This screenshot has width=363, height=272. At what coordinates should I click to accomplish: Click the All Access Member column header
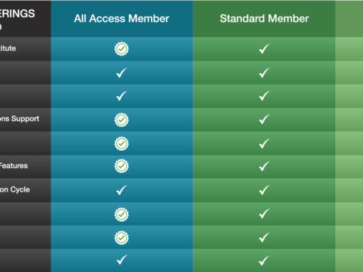pos(122,19)
